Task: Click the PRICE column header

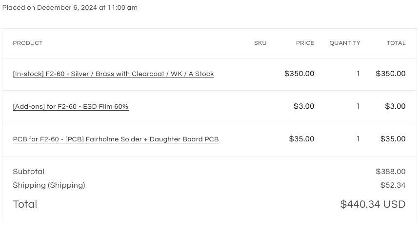Action: click(x=305, y=43)
